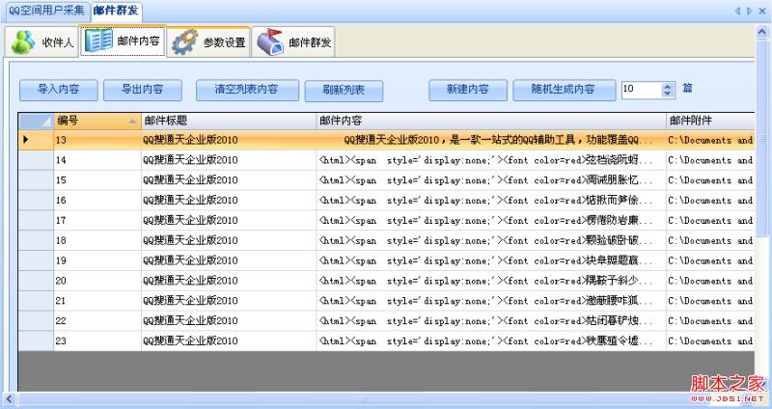772x409 pixels.
Task: Click the 邮件内容 book icon
Action: coord(98,41)
